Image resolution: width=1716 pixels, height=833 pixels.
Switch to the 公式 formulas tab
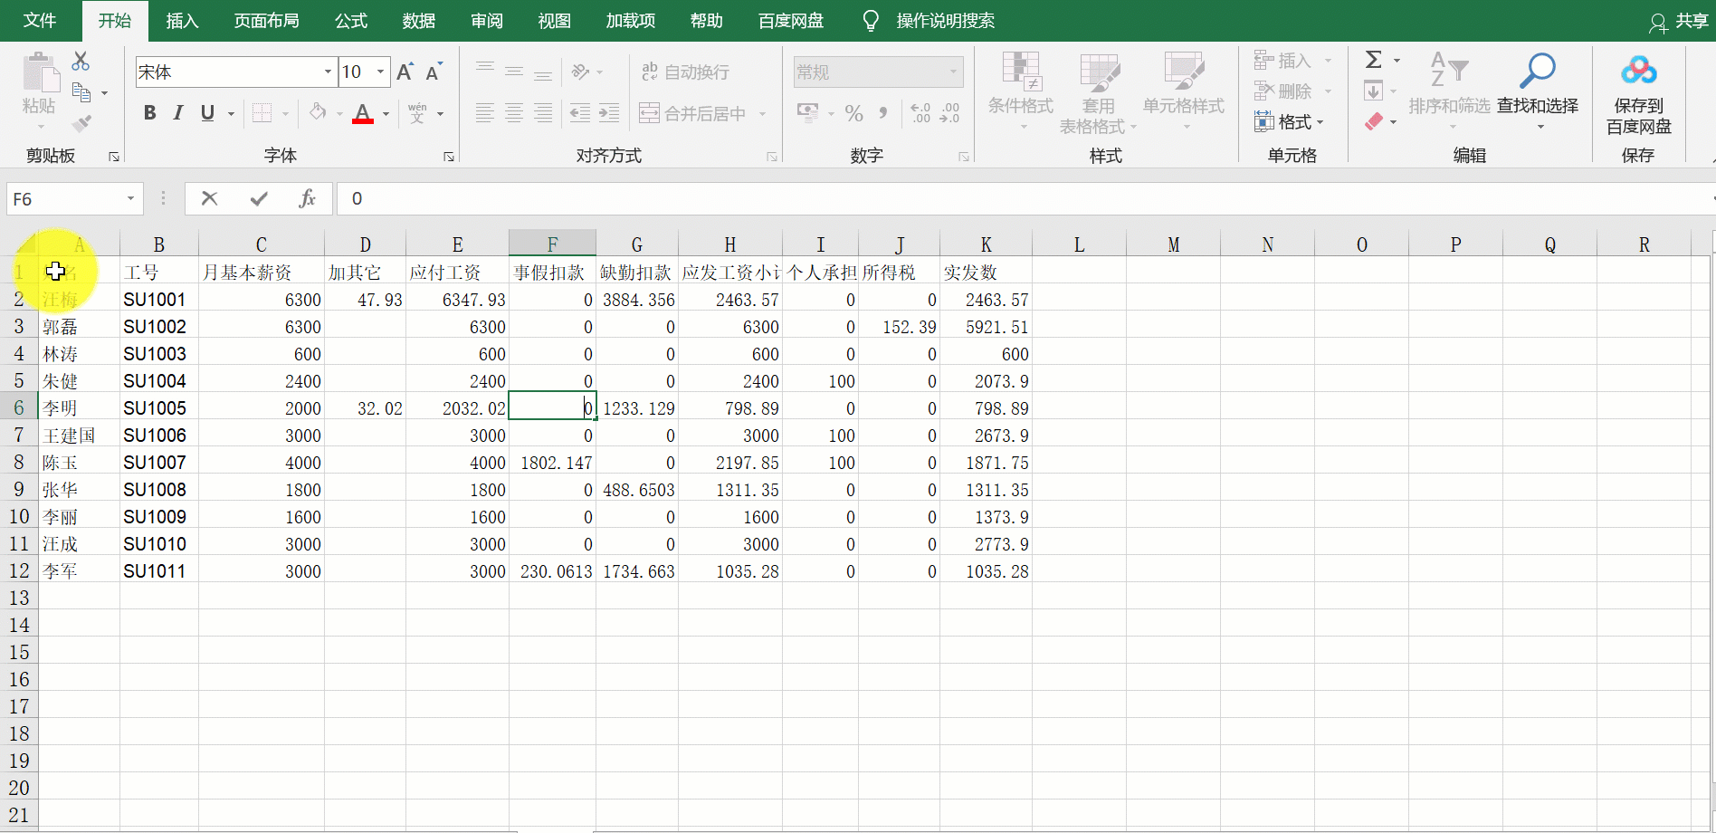351,21
